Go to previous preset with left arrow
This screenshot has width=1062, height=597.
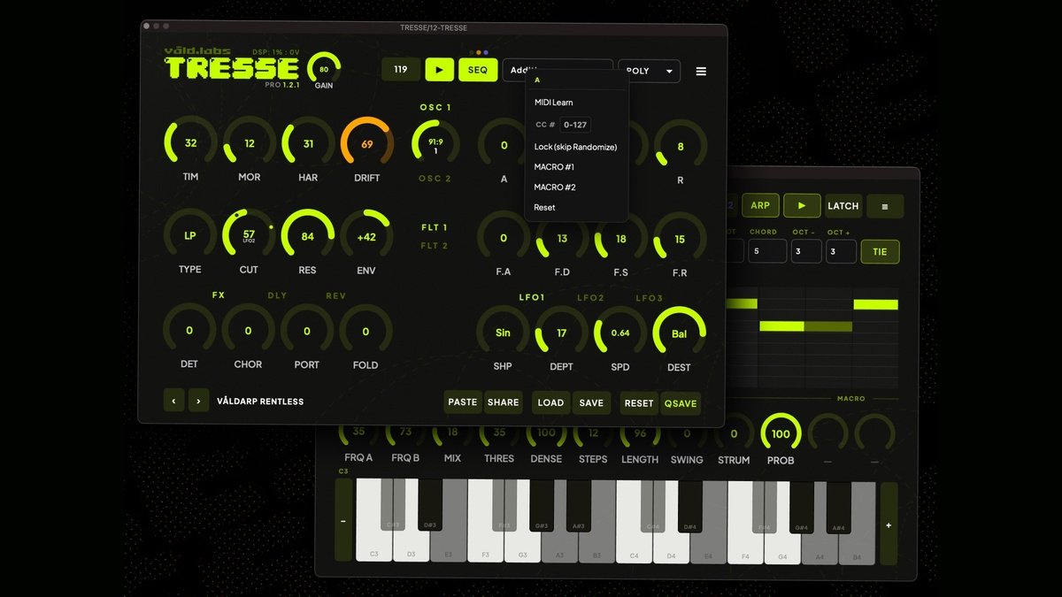pos(173,401)
